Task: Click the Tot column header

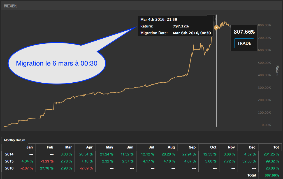Action: point(276,147)
